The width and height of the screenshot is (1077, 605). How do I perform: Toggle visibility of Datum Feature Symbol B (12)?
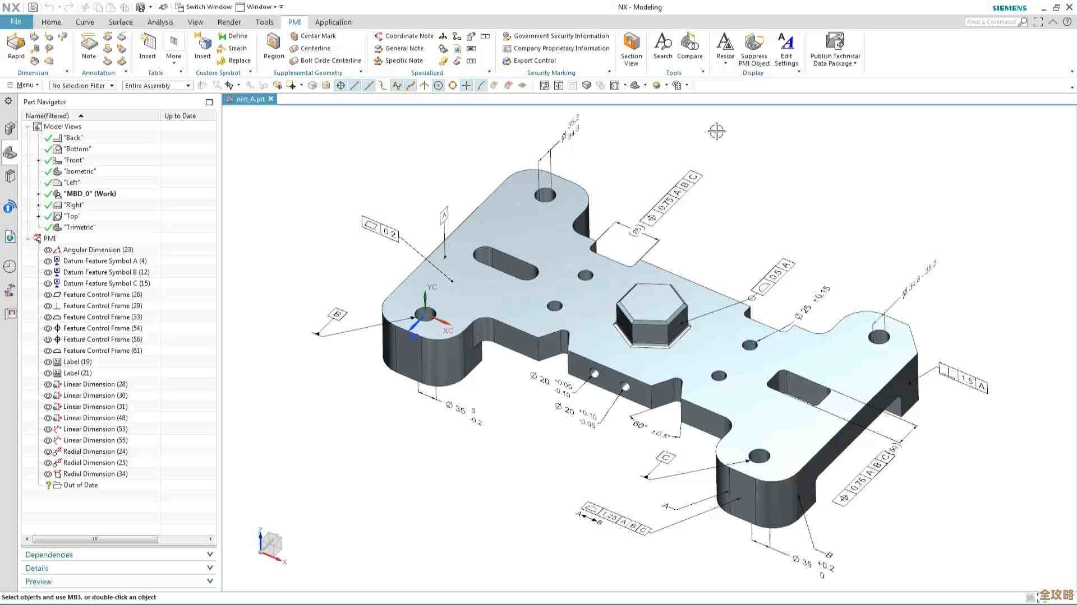click(x=48, y=272)
